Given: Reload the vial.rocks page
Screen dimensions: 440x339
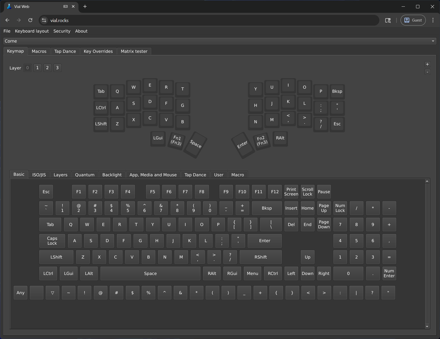Looking at the screenshot, I should click(x=31, y=20).
